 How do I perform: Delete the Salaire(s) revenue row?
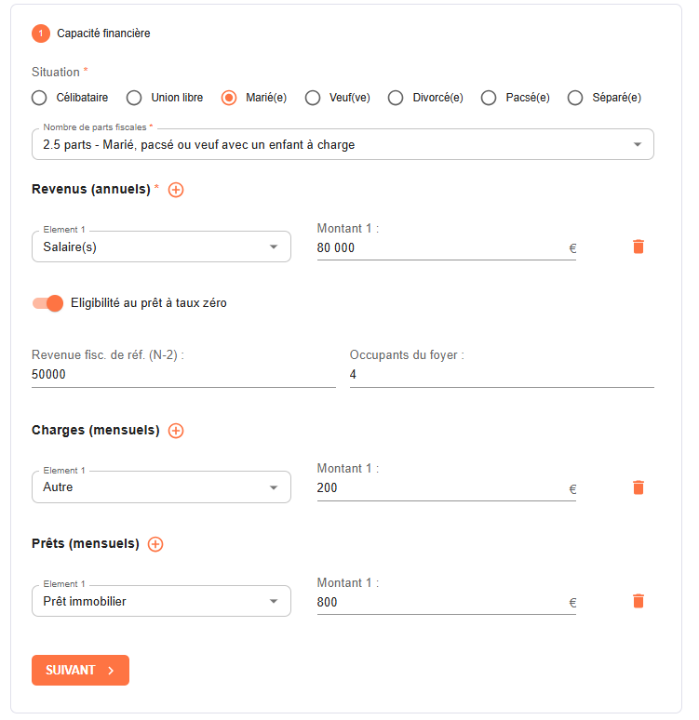[638, 247]
